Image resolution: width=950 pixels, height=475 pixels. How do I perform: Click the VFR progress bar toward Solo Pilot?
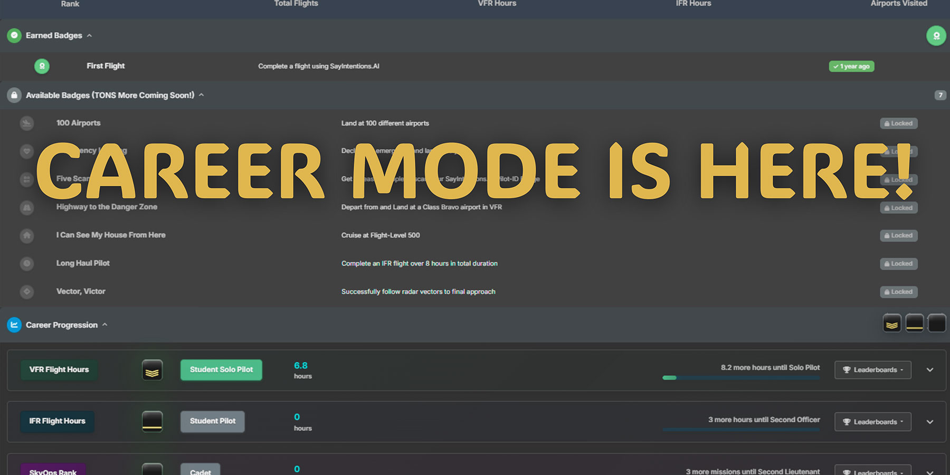tap(741, 378)
